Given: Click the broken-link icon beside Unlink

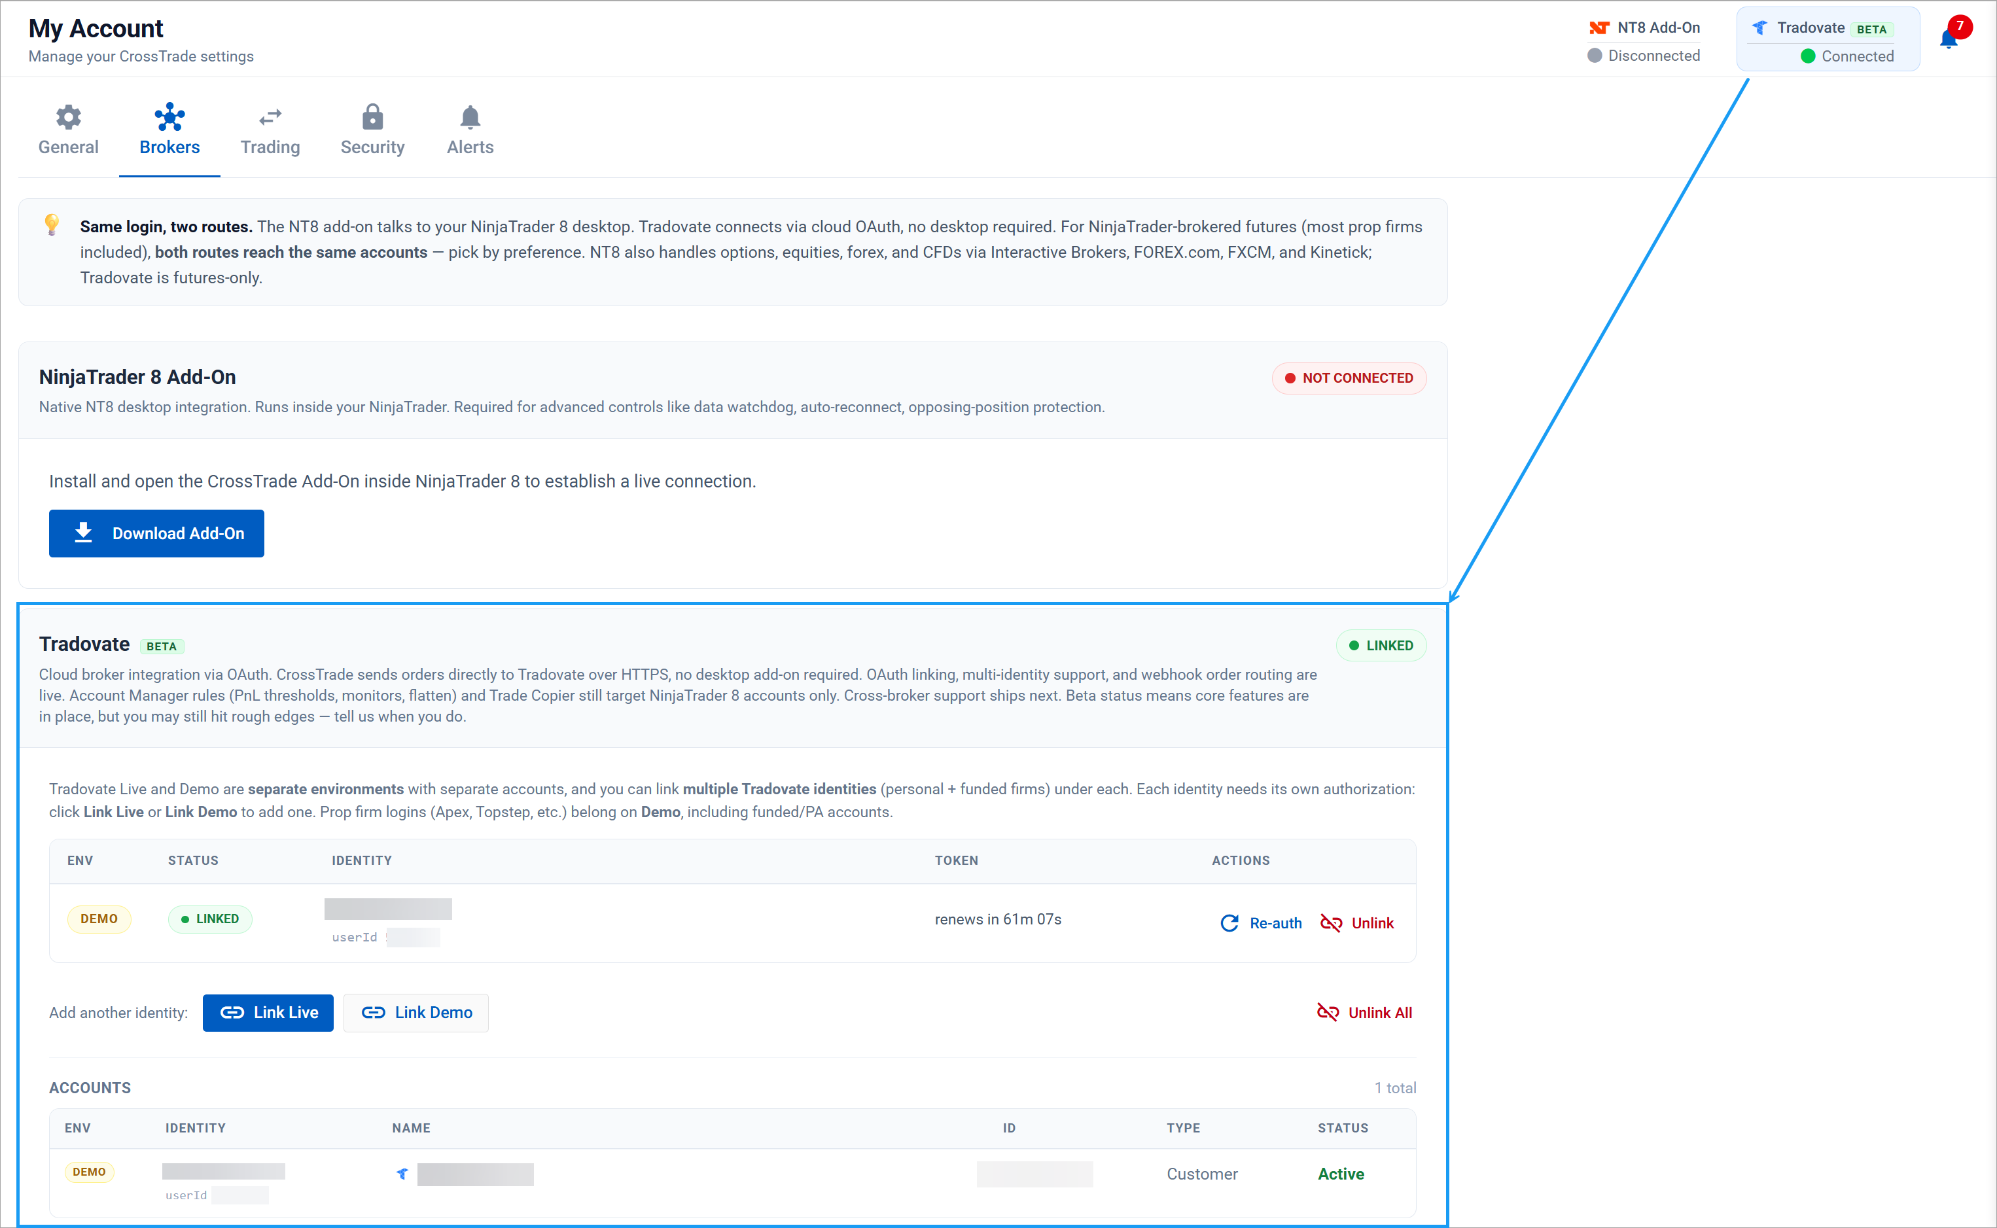Looking at the screenshot, I should click(1331, 923).
